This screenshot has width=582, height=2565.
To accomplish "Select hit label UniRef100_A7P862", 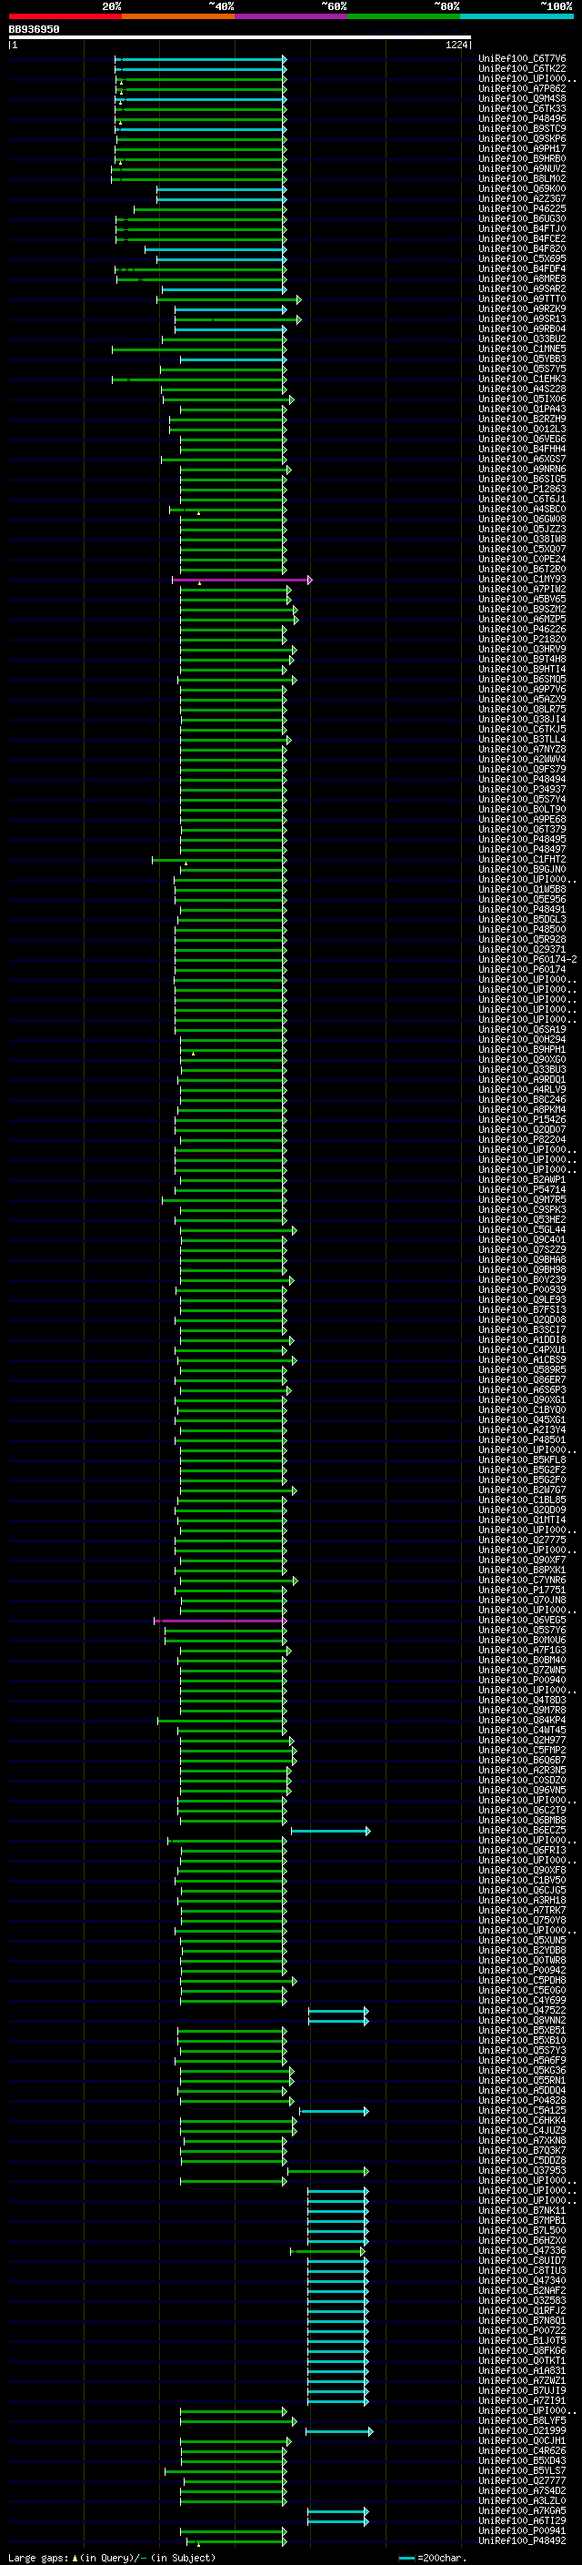I will point(522,88).
